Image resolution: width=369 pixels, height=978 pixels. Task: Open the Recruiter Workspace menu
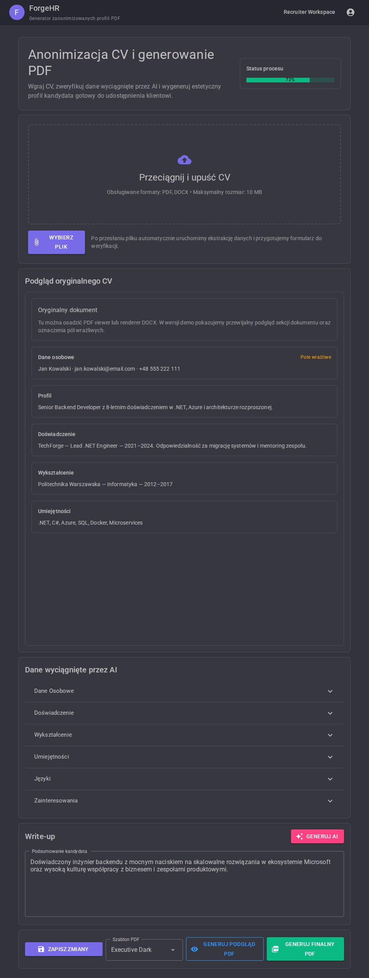[309, 12]
